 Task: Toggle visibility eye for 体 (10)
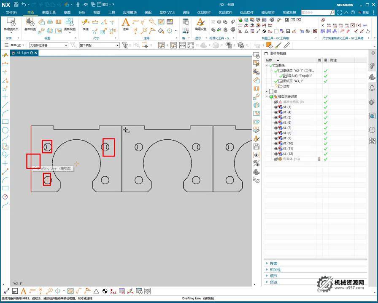click(276, 144)
